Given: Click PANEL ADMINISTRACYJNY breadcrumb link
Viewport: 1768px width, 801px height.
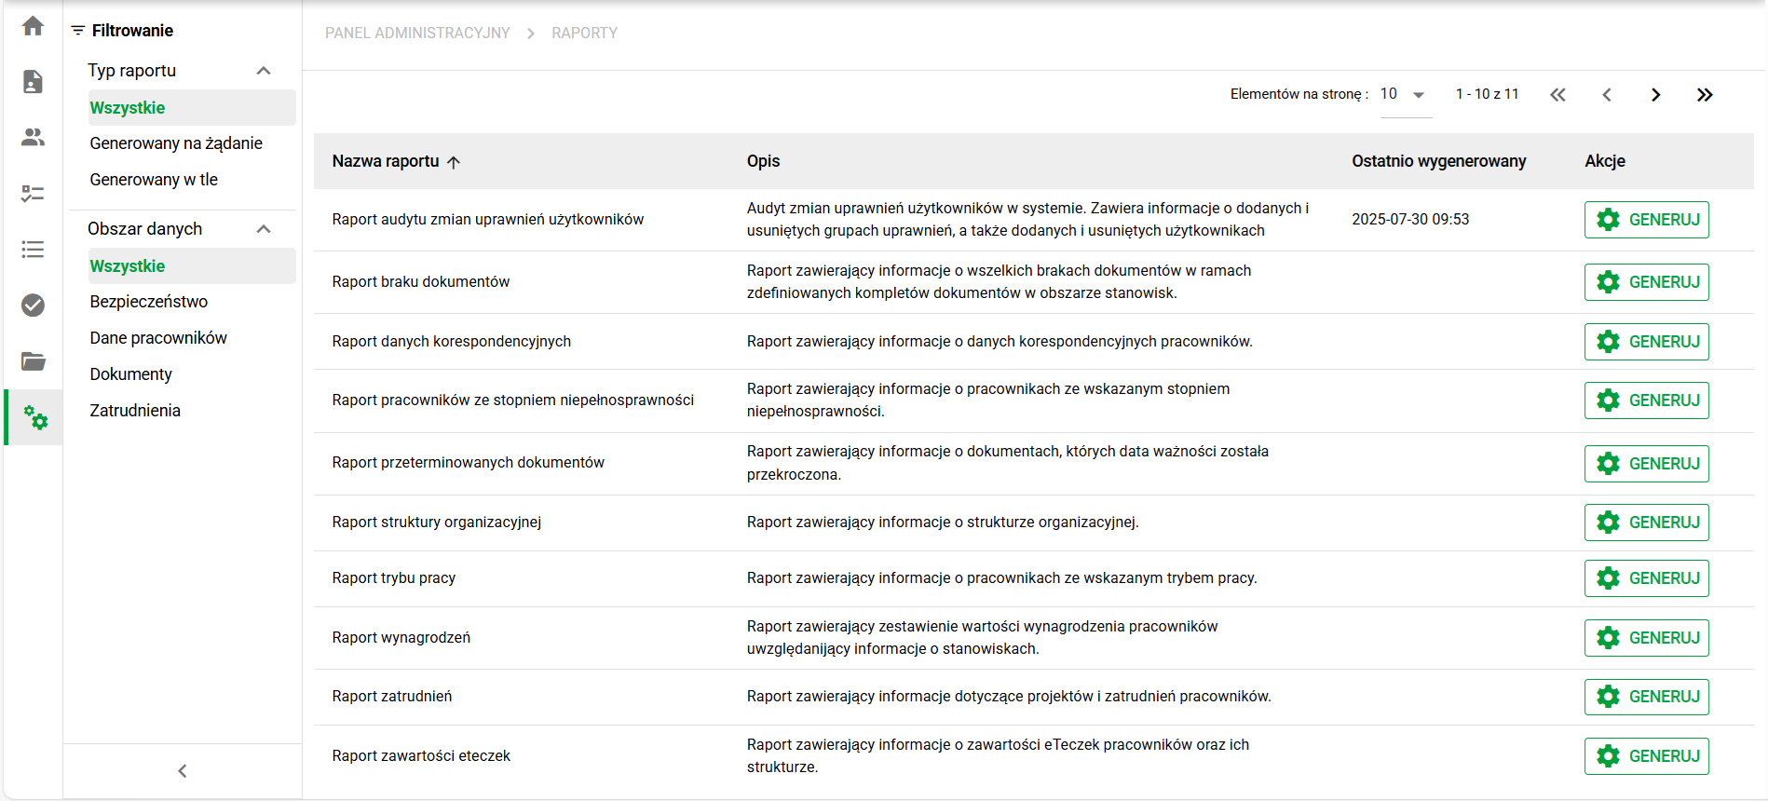Looking at the screenshot, I should [417, 34].
